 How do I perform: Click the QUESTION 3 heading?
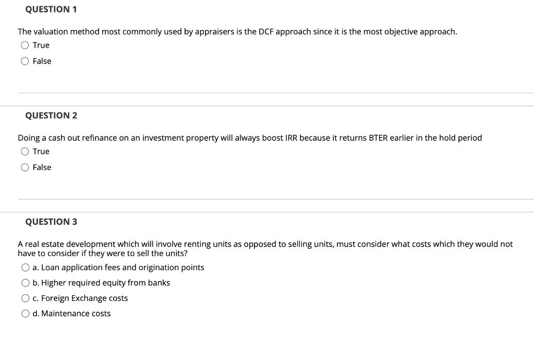pyautogui.click(x=51, y=222)
